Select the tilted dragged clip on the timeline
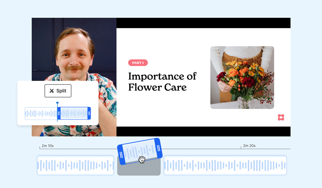 (140, 151)
